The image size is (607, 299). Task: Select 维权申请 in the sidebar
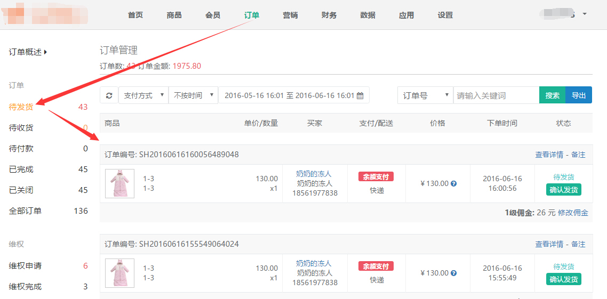25,266
